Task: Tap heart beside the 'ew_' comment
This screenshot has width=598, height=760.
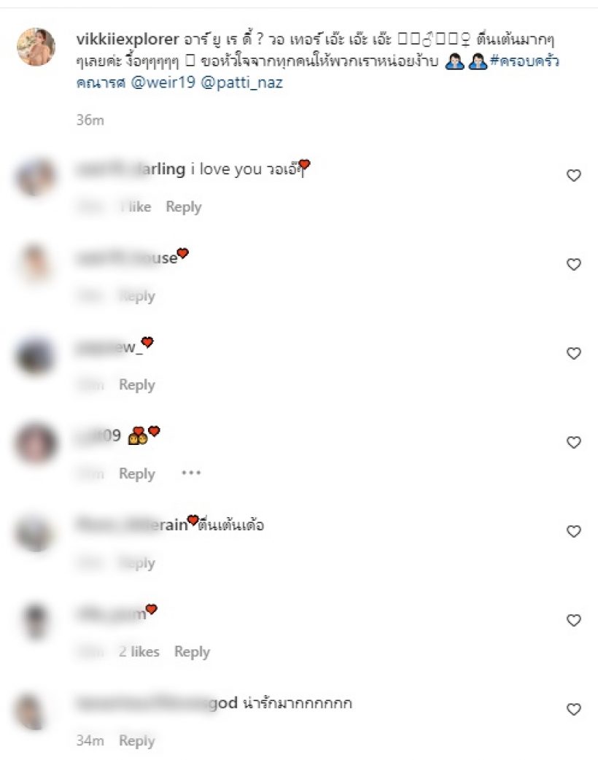Action: pos(574,353)
